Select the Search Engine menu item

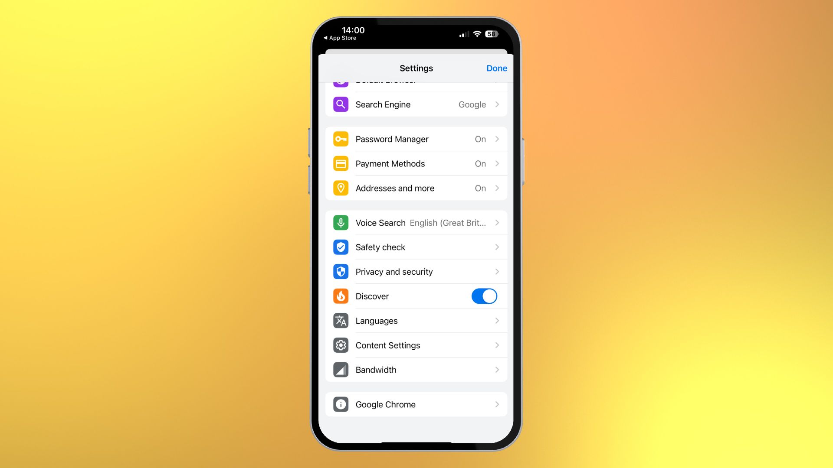(416, 104)
